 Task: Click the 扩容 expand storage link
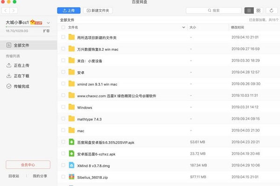point(46,31)
